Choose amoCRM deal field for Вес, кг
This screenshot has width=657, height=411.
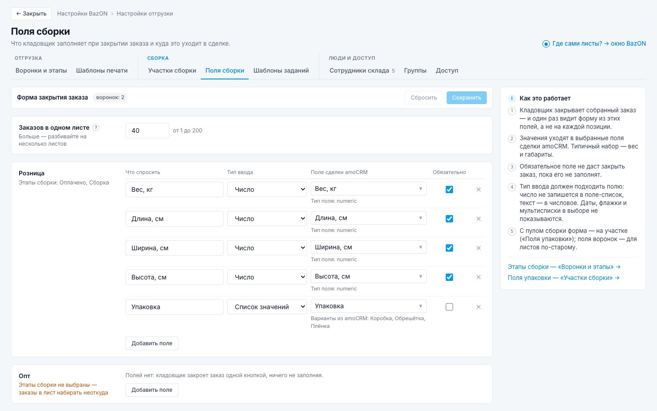point(369,189)
